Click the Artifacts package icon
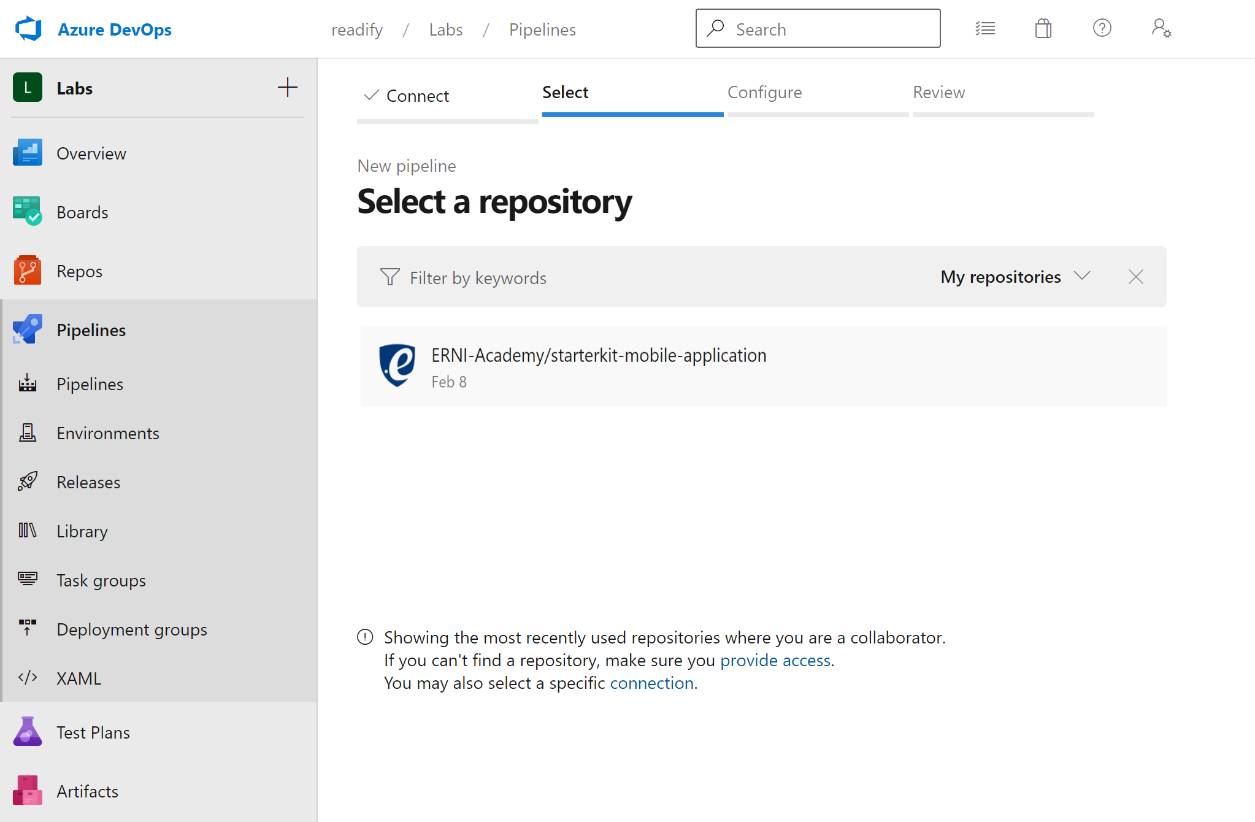Viewport: 1255px width, 822px height. pyautogui.click(x=28, y=791)
